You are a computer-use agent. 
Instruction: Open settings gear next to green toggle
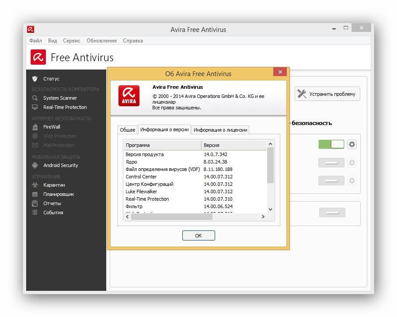[x=352, y=144]
